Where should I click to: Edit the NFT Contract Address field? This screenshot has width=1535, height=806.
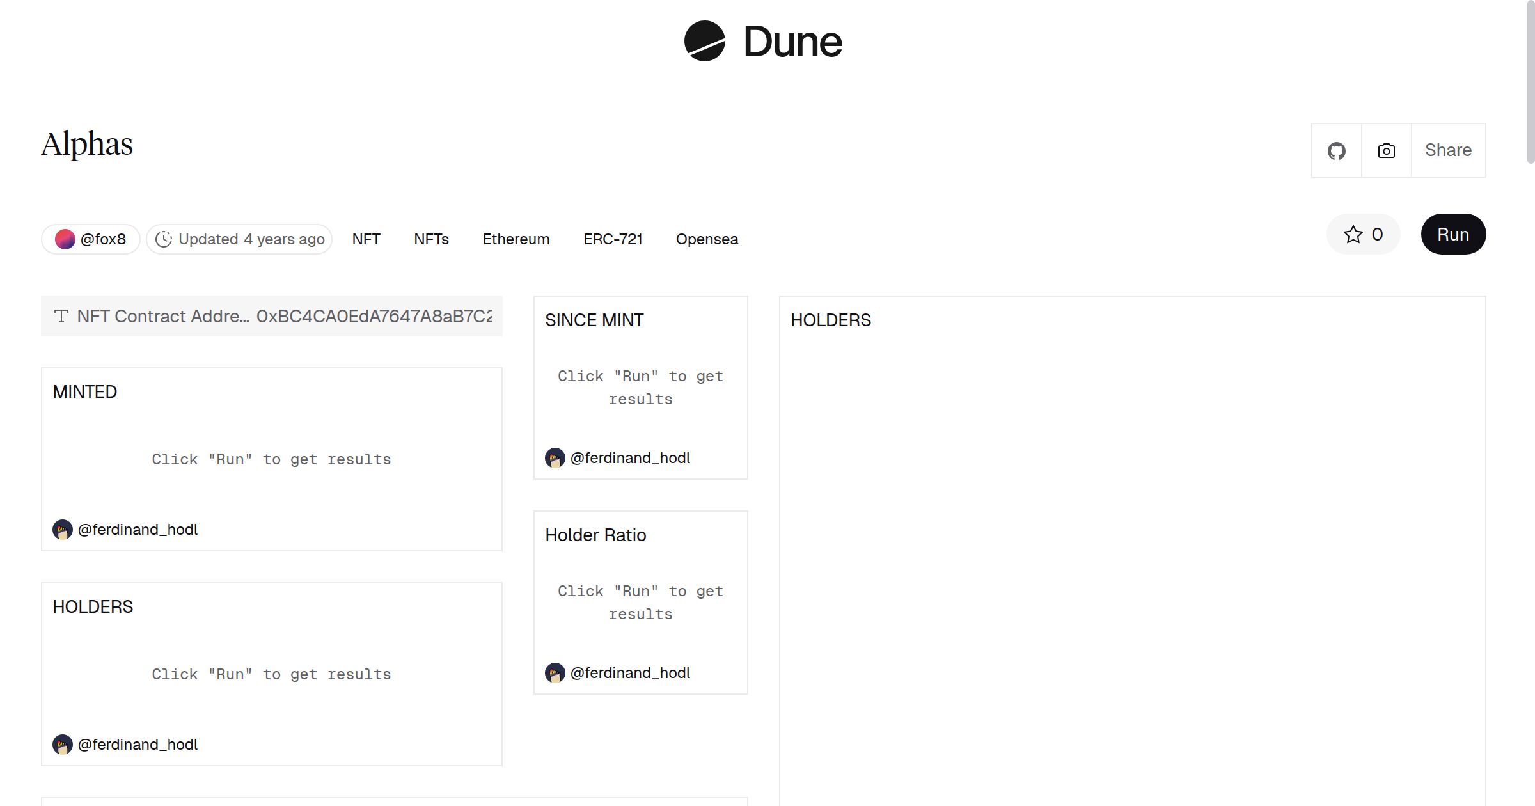(x=374, y=316)
